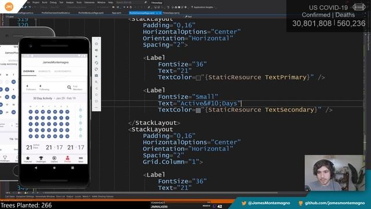371x209 pixels.
Task: Open the Extensions menu
Action: pos(89,2)
